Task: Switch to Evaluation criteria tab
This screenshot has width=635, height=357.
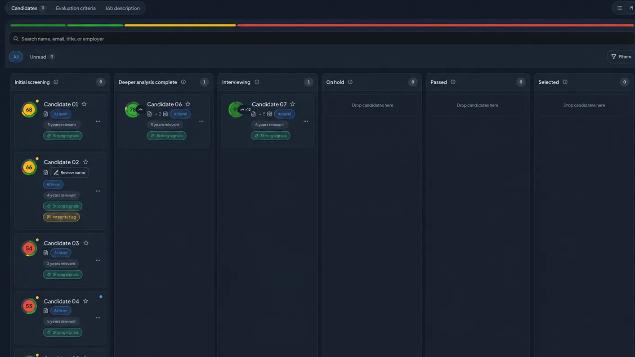Action: tap(76, 8)
